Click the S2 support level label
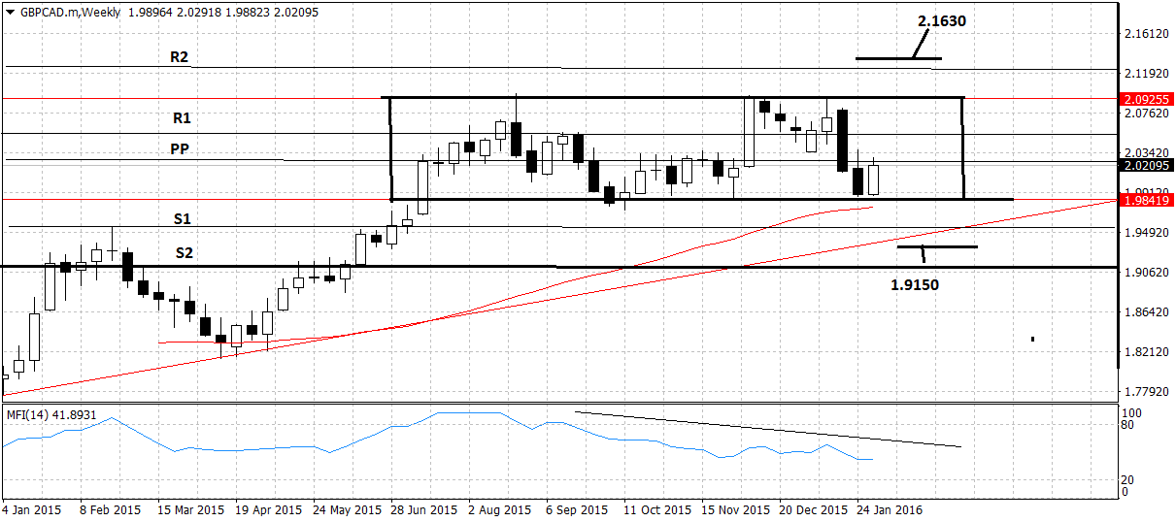 tap(185, 252)
